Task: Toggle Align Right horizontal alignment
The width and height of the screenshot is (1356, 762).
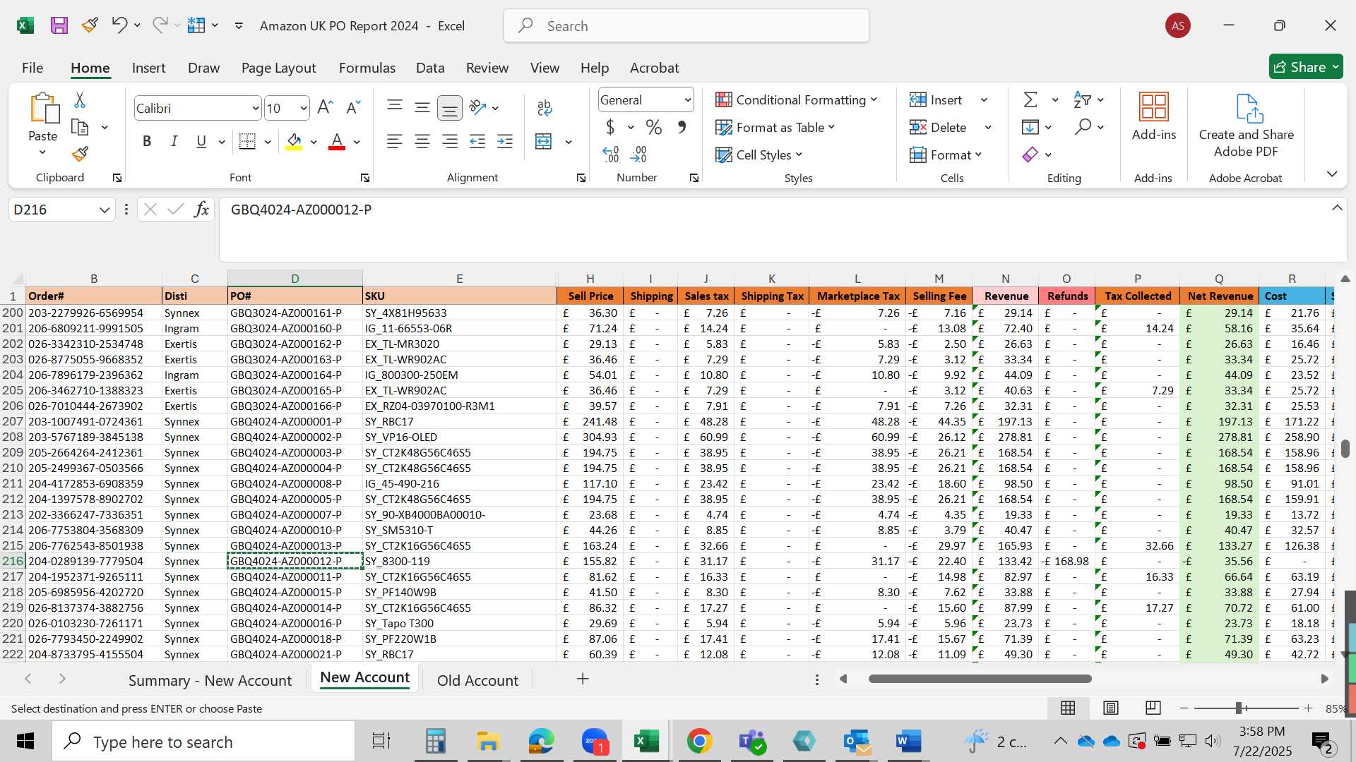Action: point(450,141)
